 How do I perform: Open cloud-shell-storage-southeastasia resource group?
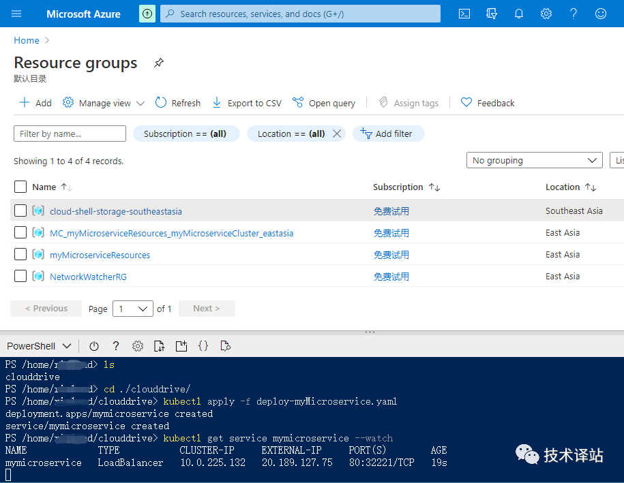tap(116, 211)
